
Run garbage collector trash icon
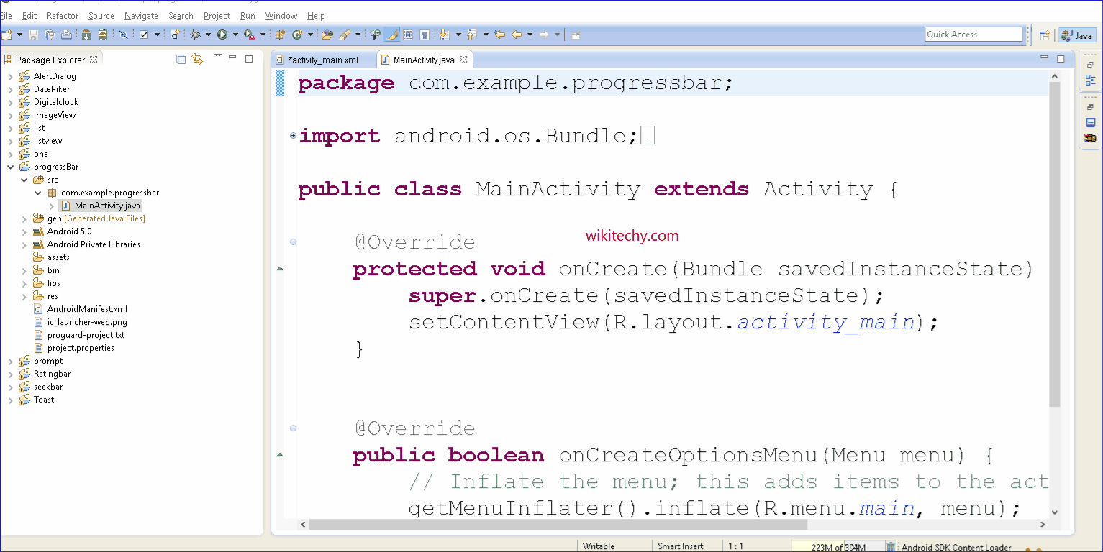(891, 547)
